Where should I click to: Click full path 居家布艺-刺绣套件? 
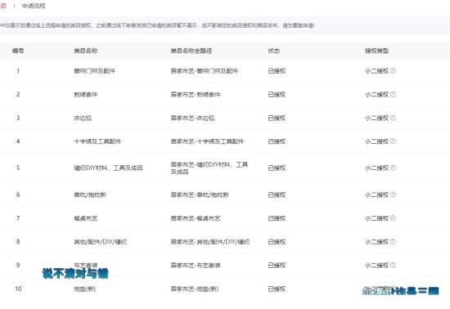click(x=196, y=94)
